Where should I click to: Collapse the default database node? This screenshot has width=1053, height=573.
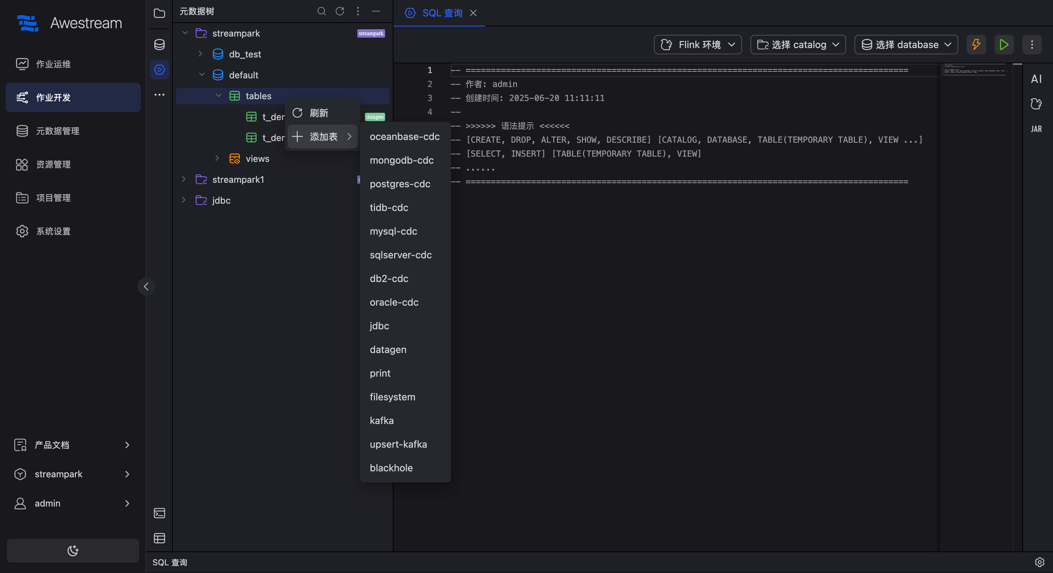(x=202, y=74)
